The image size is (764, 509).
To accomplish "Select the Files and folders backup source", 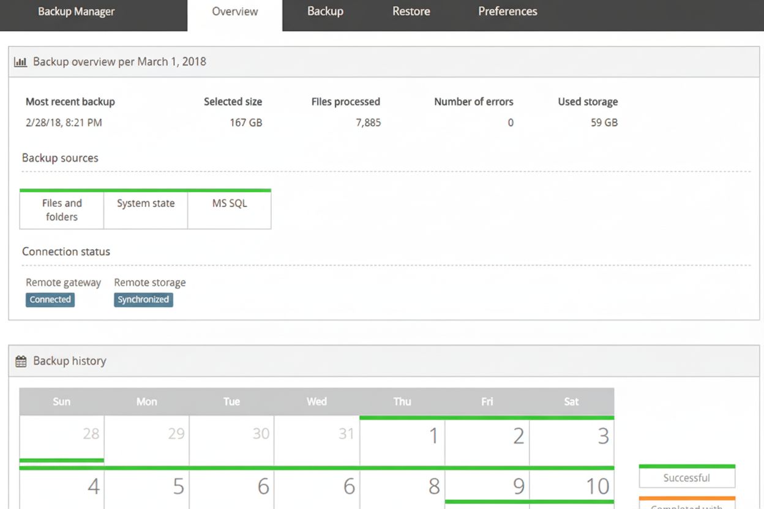I will pyautogui.click(x=61, y=210).
